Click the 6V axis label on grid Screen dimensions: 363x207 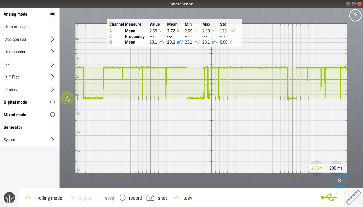(x=78, y=39)
